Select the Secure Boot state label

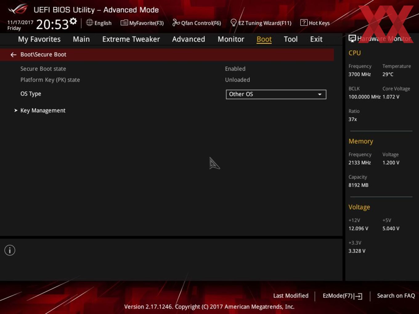pyautogui.click(x=43, y=69)
